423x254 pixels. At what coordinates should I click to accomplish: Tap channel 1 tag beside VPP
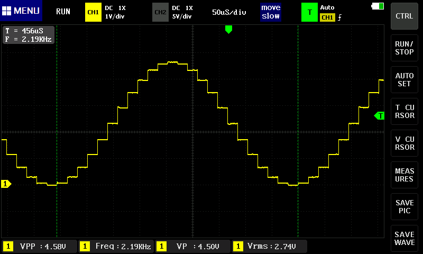pos(8,247)
